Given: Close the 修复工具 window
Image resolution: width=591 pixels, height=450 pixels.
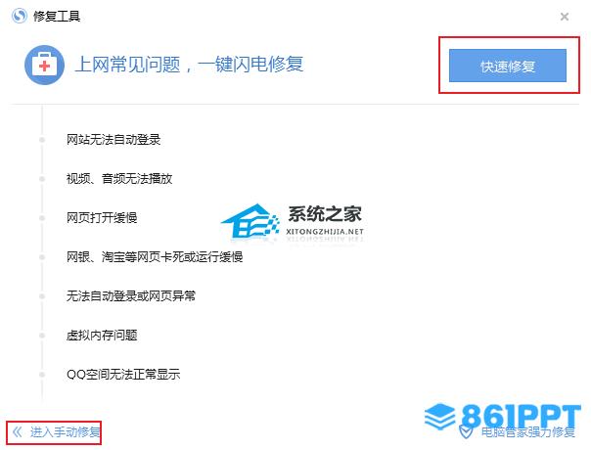Looking at the screenshot, I should point(565,17).
